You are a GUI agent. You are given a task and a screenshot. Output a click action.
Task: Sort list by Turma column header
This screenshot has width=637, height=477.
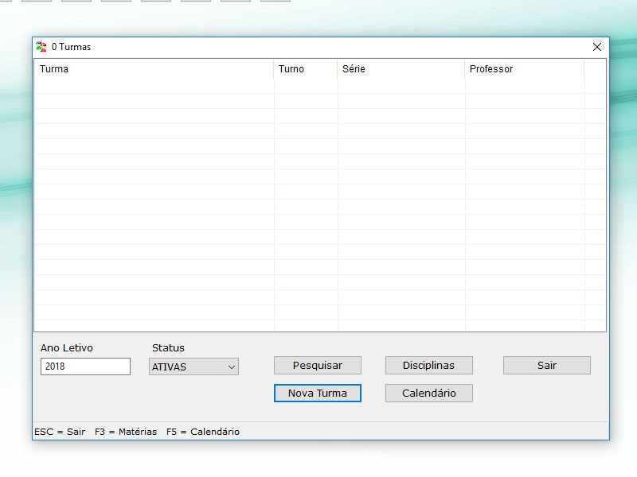(x=154, y=69)
